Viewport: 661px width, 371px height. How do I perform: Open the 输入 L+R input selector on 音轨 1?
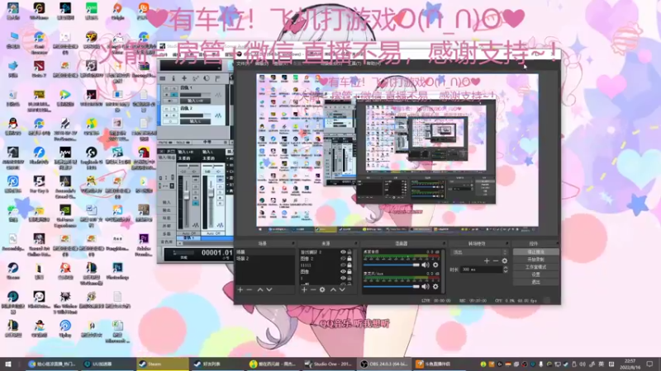click(x=196, y=101)
